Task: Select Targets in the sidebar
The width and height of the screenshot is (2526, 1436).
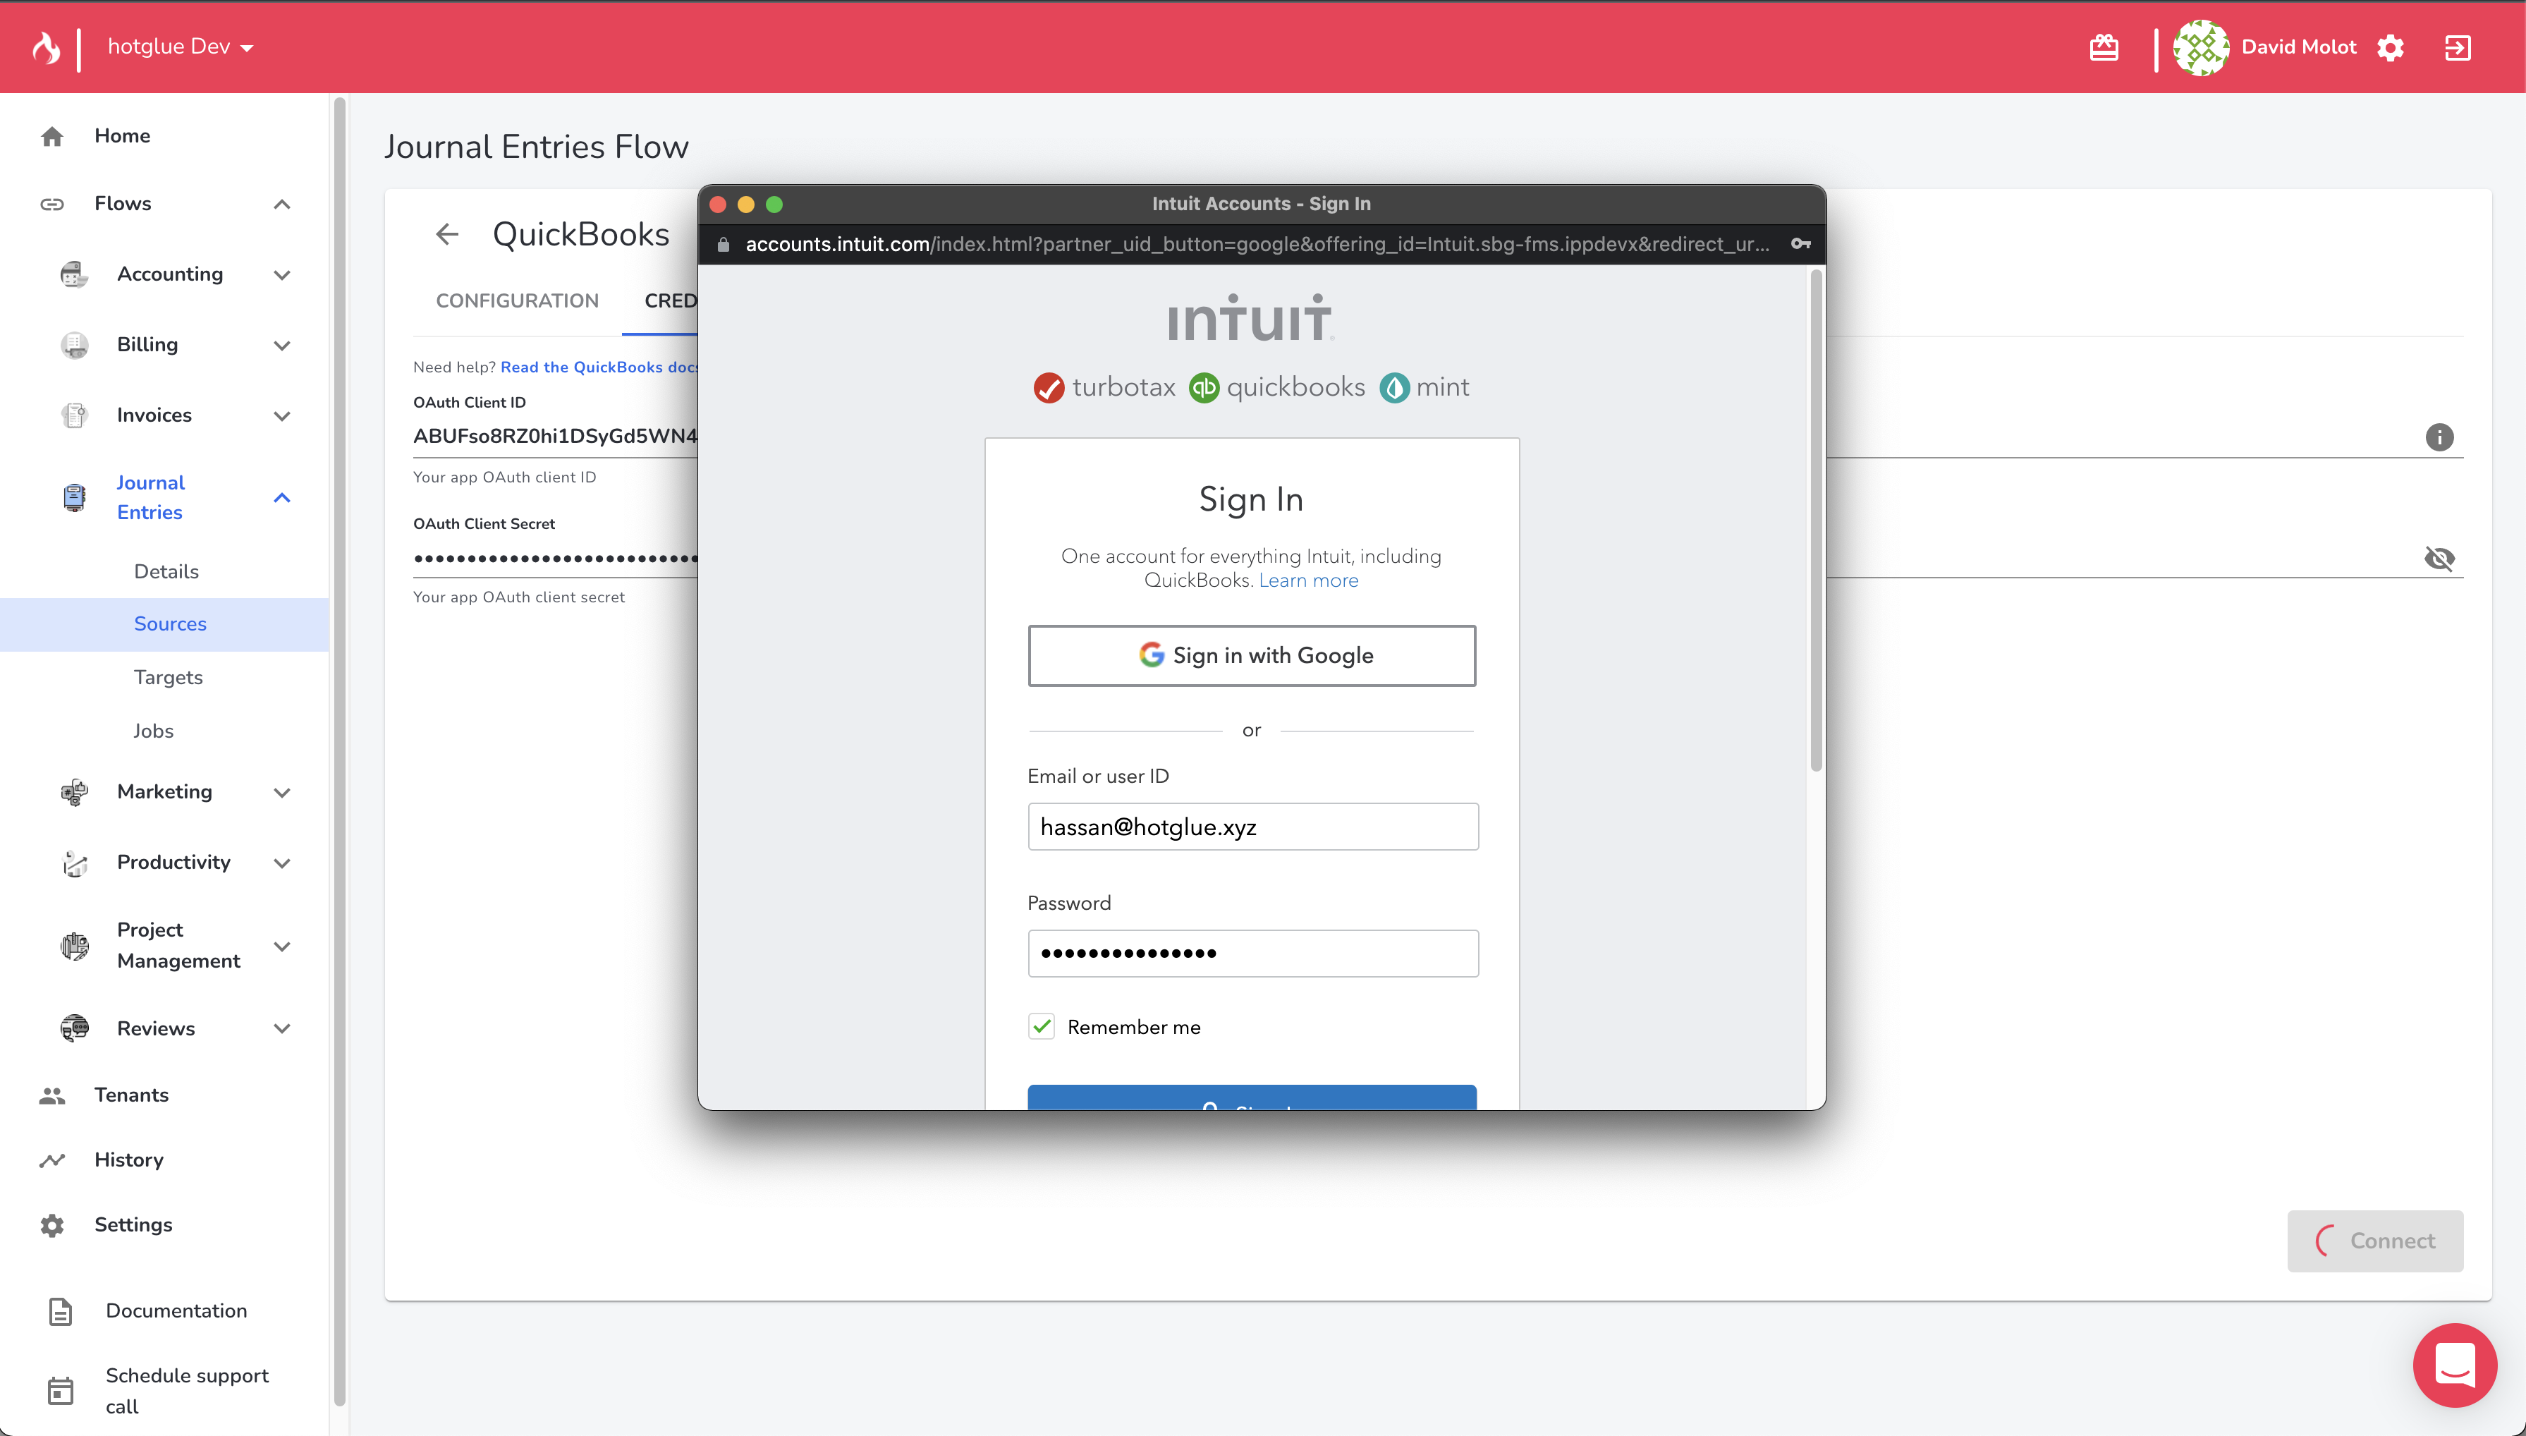Action: coord(168,678)
